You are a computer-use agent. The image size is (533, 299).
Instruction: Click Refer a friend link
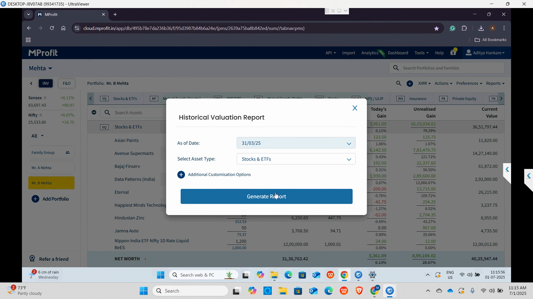click(49, 259)
